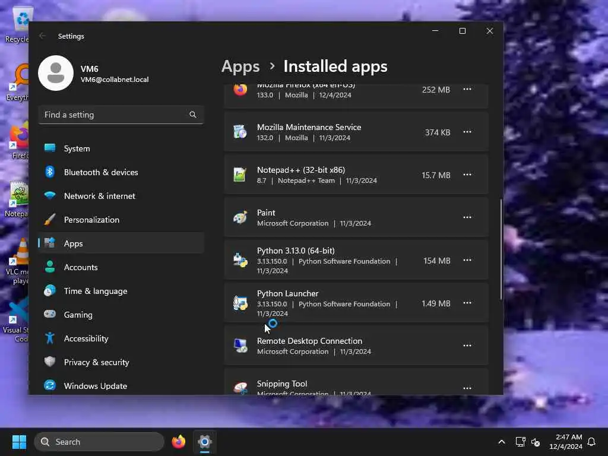This screenshot has width=608, height=456.
Task: Click the Privacy shield icon
Action: click(50, 362)
